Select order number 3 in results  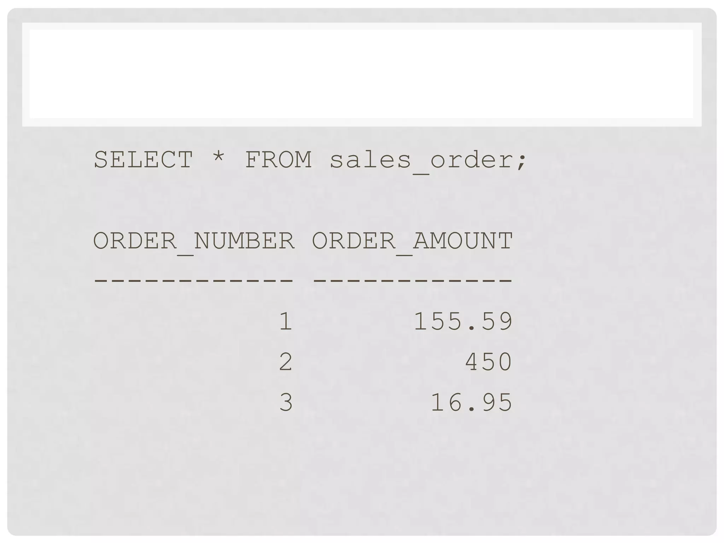[286, 402]
